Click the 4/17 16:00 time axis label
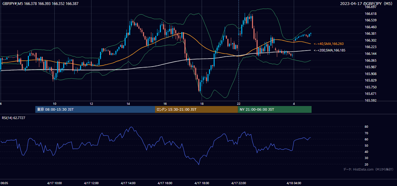 click(x=165, y=183)
